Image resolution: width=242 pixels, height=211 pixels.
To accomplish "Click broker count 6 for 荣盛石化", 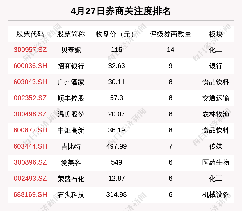I will point(170,178).
